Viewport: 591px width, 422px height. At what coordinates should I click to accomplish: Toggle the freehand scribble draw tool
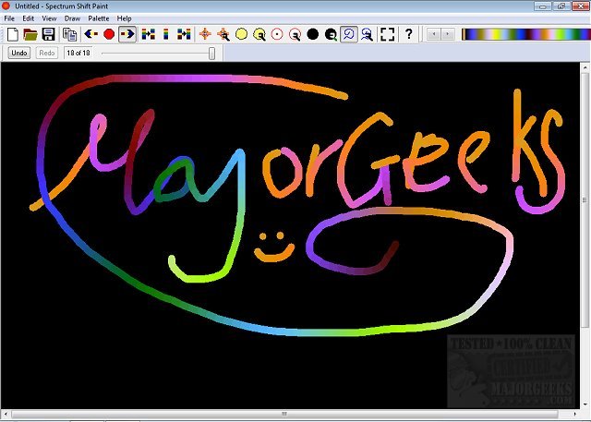(349, 34)
